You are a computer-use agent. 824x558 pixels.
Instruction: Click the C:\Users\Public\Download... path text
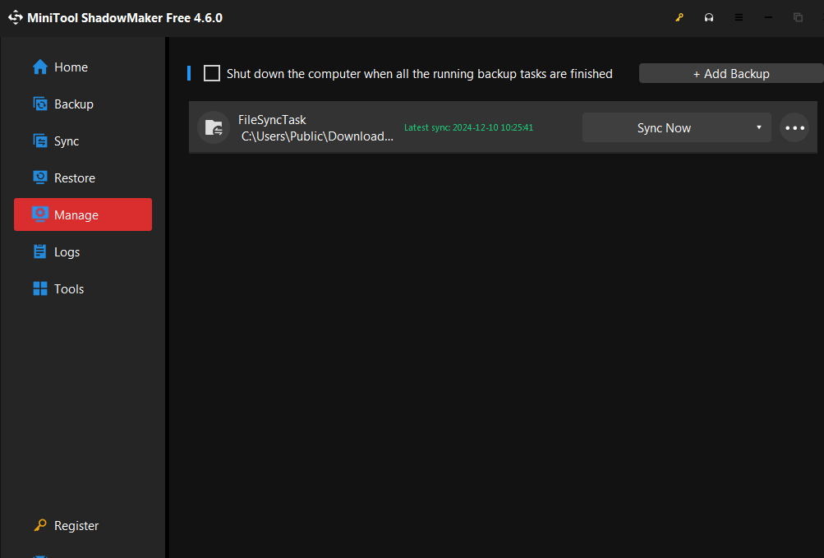317,136
